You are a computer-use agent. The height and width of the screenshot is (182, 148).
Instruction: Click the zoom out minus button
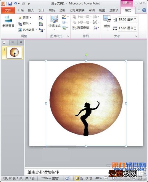pyautogui.click(x=105, y=178)
